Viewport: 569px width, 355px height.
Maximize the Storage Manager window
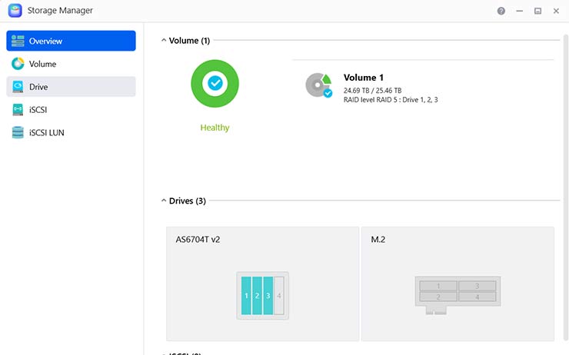tap(537, 11)
